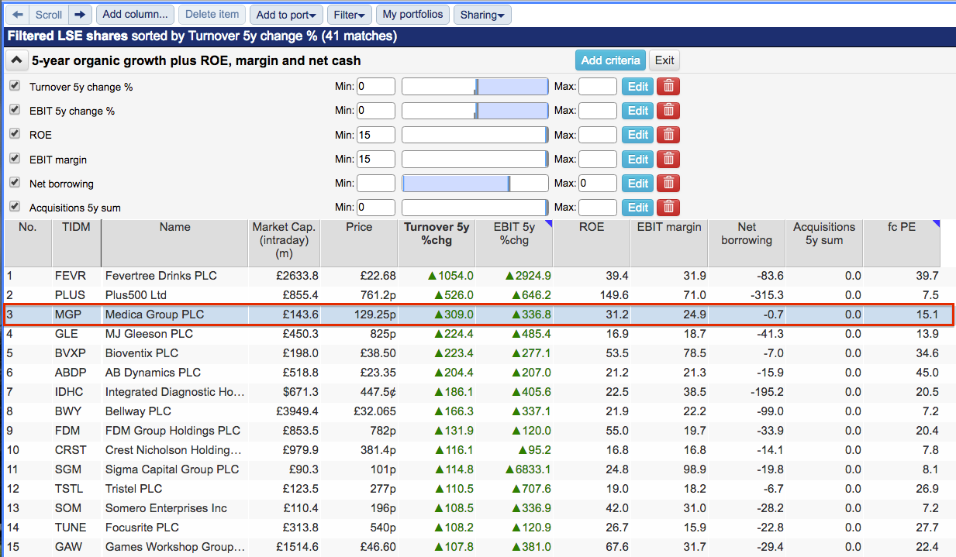Click the BWY ticker for Bellway
The height and width of the screenshot is (557, 956).
[67, 411]
